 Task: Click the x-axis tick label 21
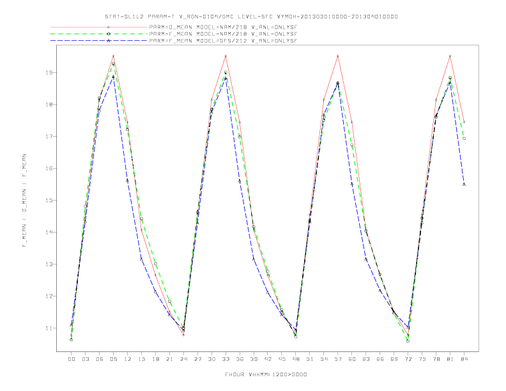coord(169,359)
